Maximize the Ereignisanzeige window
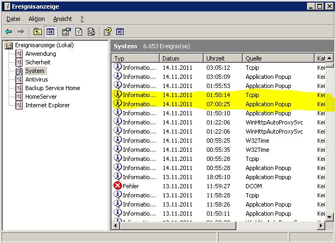Viewport: 336px width, 243px height. point(319,6)
